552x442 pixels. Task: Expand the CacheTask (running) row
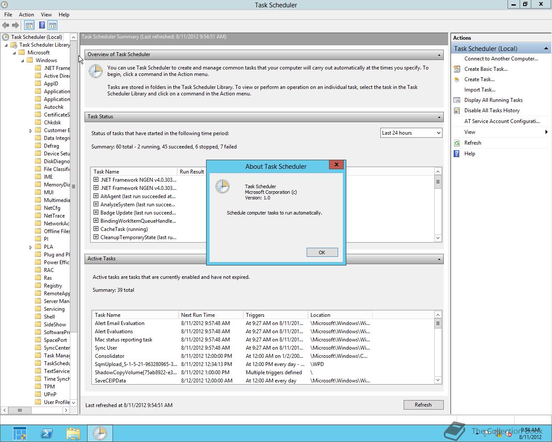click(96, 229)
